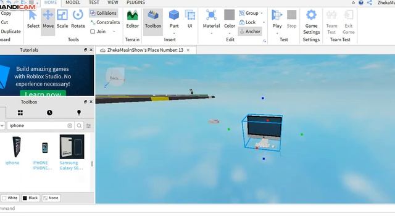Select the IPHONE IPHONE model thumbnail
Image resolution: width=395 pixels, height=222 pixels.
point(45,147)
